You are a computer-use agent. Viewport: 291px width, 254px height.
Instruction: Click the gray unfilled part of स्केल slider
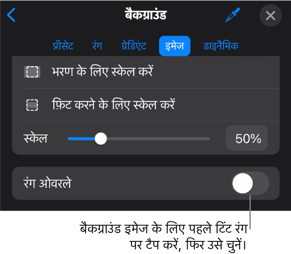[x=158, y=139]
